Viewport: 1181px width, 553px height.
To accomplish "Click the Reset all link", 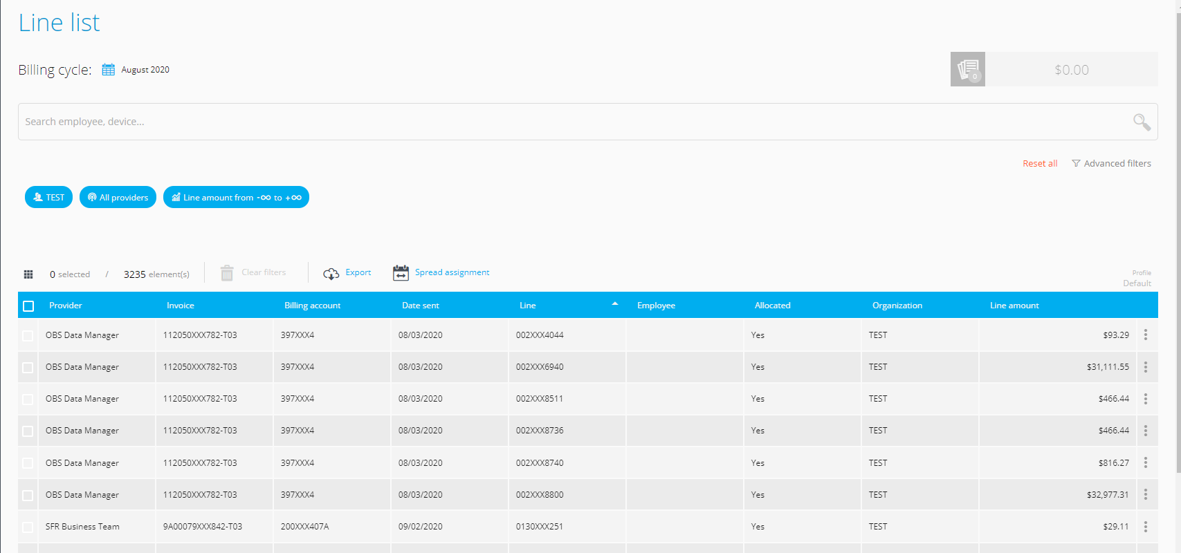I will pos(1039,164).
